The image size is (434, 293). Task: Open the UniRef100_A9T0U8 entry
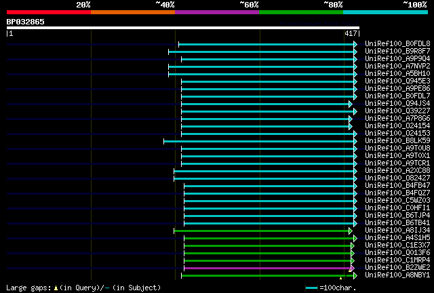coord(397,149)
